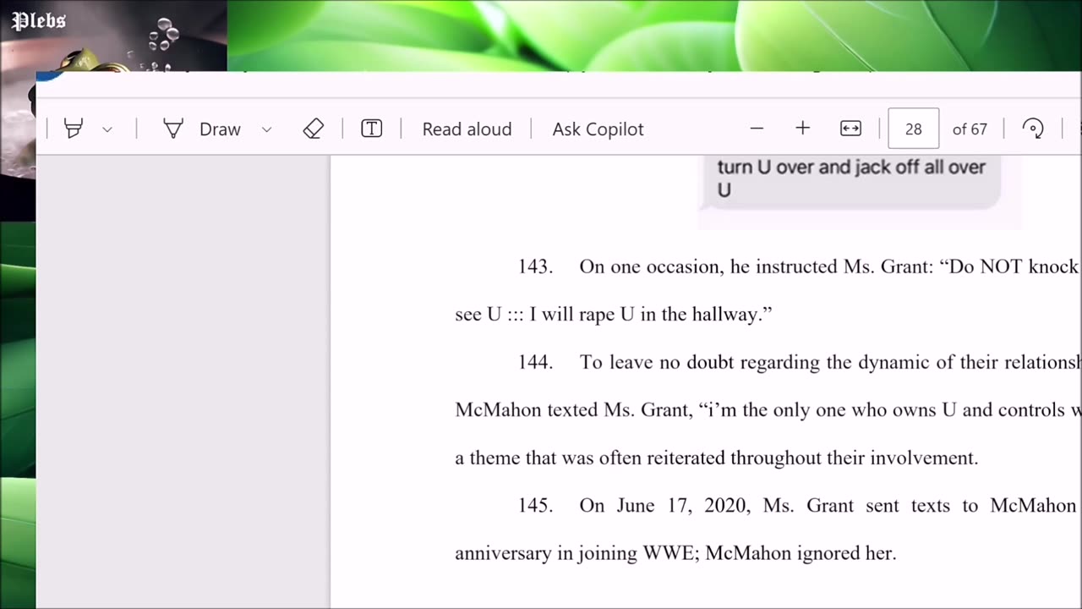1082x609 pixels.
Task: Zoom out with the minus button
Action: [x=757, y=129]
